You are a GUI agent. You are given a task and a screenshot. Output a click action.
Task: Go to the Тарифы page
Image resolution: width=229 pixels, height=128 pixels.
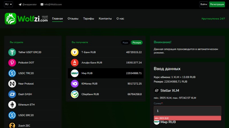pos(88,19)
